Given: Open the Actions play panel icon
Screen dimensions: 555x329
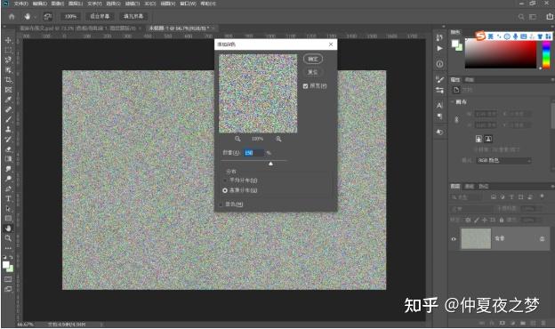Looking at the screenshot, I should pyautogui.click(x=439, y=49).
